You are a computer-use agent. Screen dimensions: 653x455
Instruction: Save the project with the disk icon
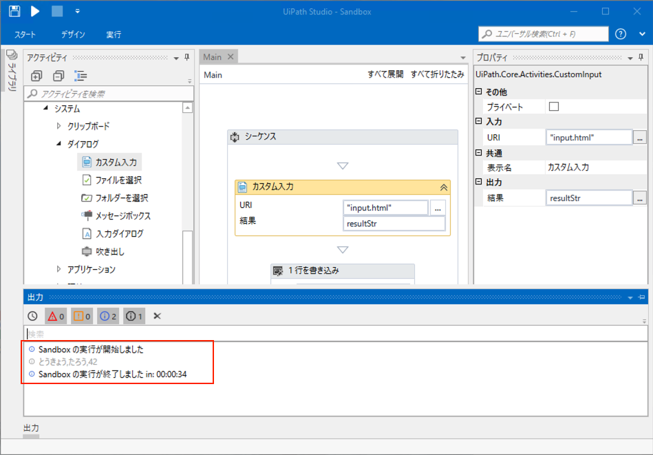click(14, 11)
